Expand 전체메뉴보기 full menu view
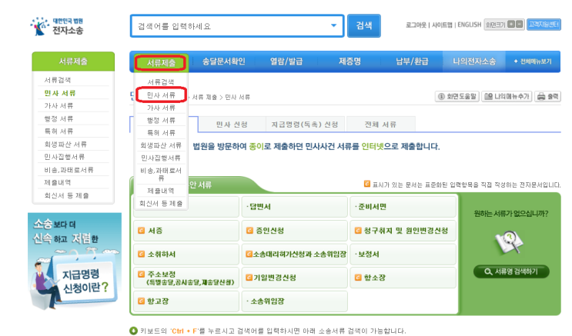 (533, 62)
